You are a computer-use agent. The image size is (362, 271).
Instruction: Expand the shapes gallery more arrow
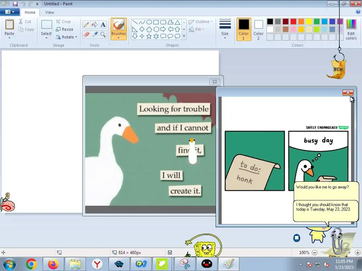(x=184, y=36)
